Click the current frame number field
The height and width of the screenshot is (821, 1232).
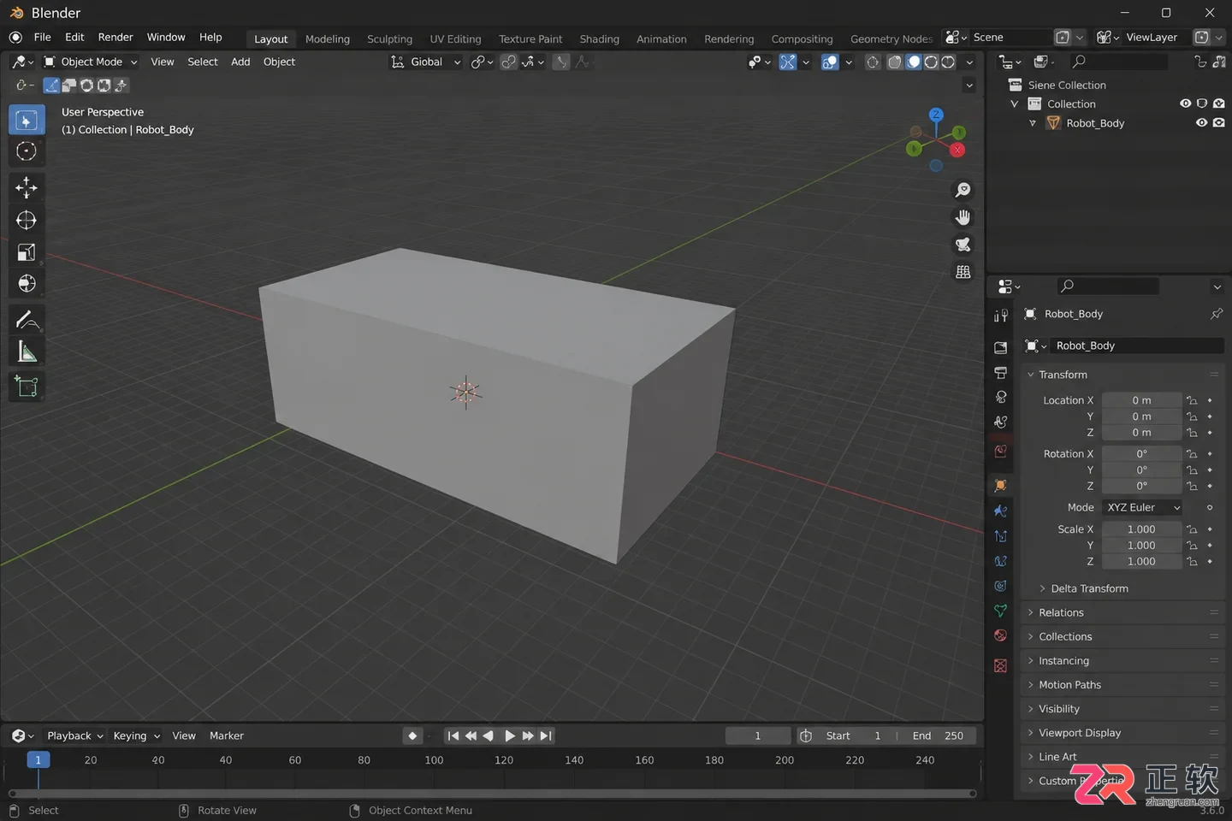pyautogui.click(x=757, y=736)
